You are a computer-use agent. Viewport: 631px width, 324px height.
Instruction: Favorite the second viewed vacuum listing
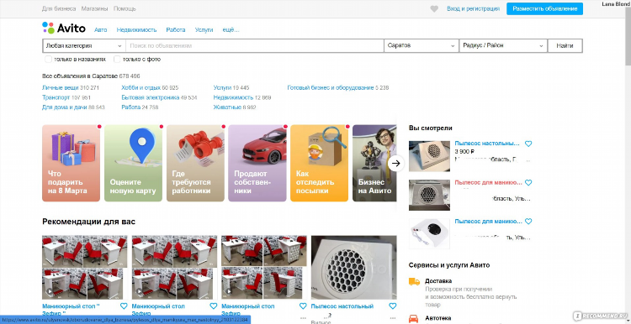pos(528,183)
